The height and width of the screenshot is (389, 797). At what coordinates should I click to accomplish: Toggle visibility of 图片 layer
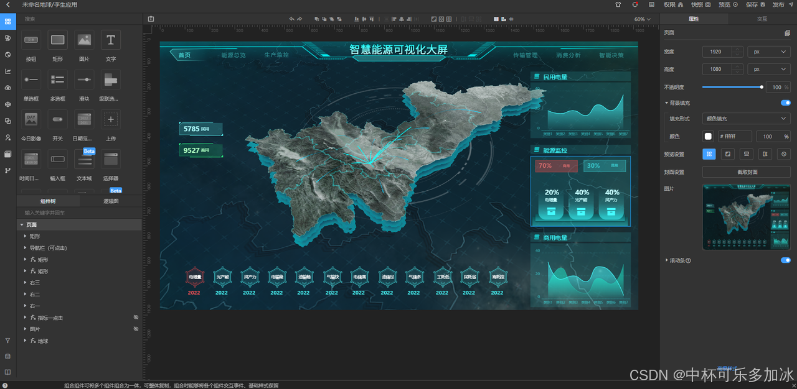point(136,329)
